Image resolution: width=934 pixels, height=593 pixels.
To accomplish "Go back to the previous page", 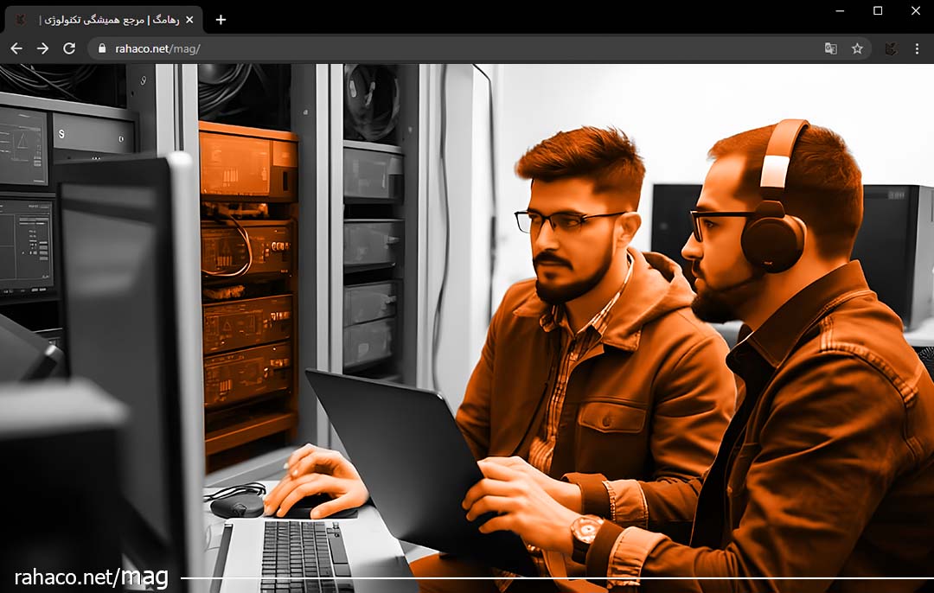I will click(x=16, y=48).
